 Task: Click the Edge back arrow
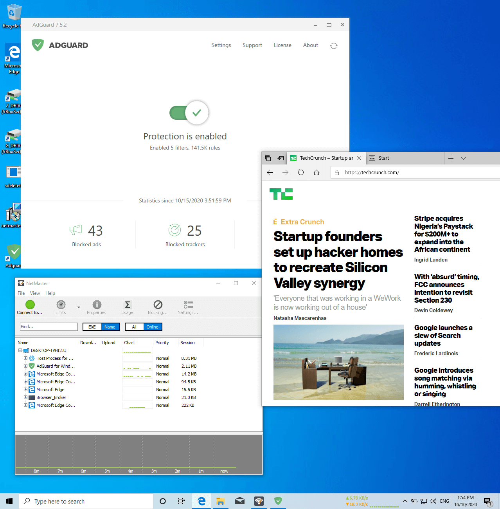270,172
